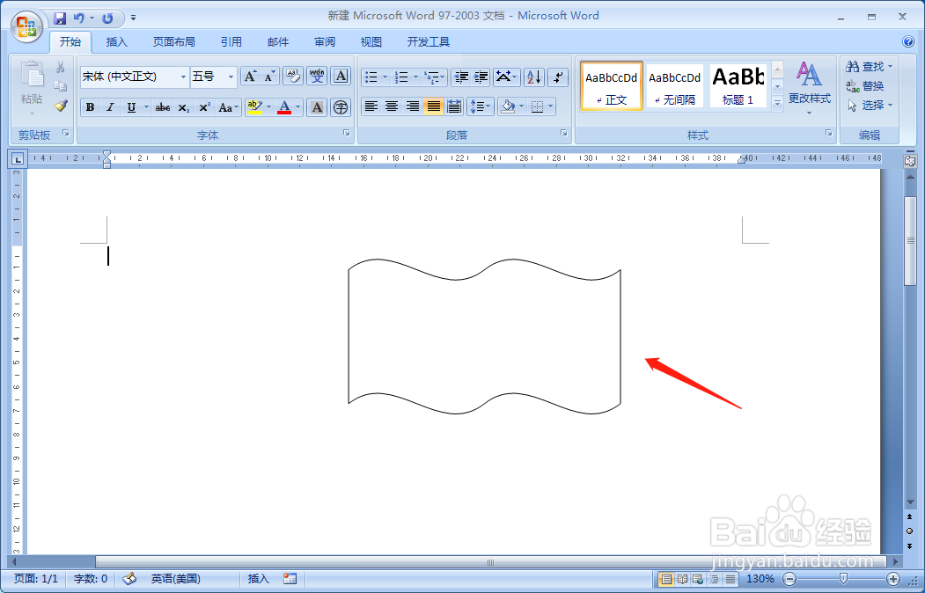This screenshot has height=593, width=925.
Task: Switch to 页面布局 tab
Action: [173, 42]
